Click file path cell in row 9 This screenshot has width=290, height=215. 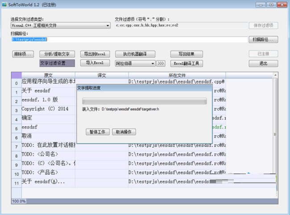(177, 165)
